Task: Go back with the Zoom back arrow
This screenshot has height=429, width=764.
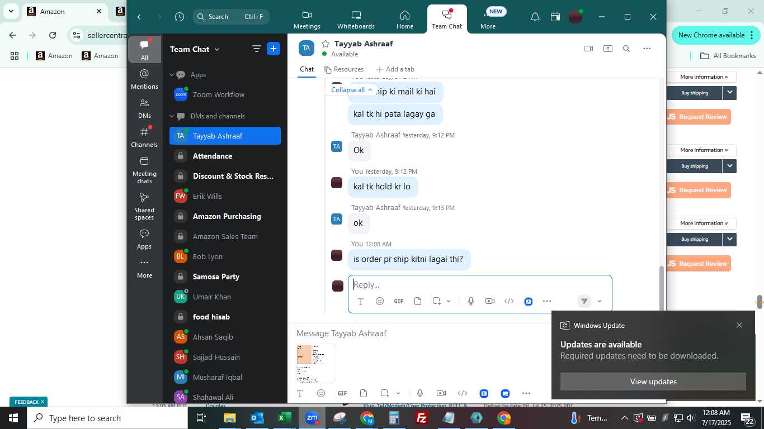Action: point(139,17)
